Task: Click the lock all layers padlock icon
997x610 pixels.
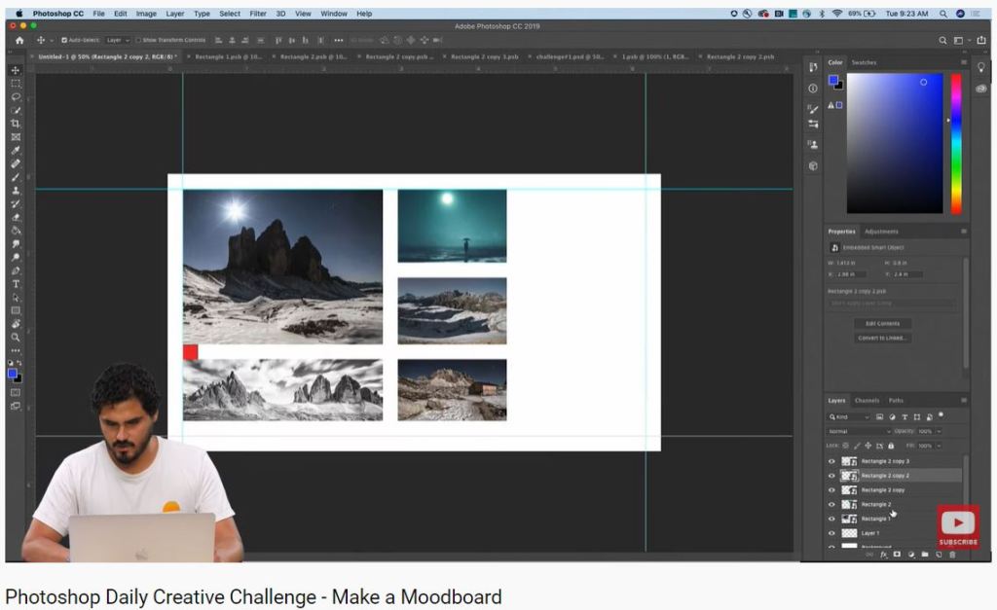Action: pyautogui.click(x=893, y=446)
